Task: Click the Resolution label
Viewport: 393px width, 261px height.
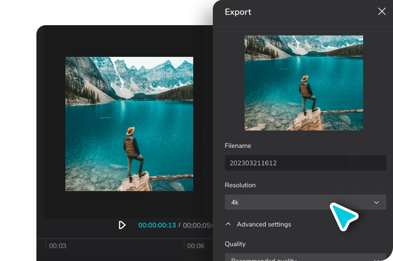Action: [240, 185]
